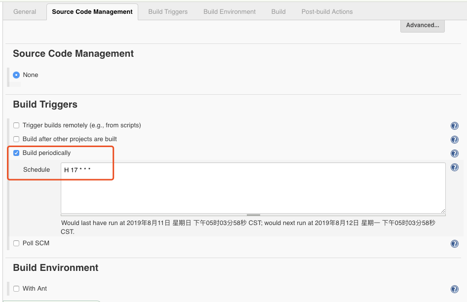This screenshot has height=302, width=467.
Task: Switch to the Build tab
Action: 278,12
